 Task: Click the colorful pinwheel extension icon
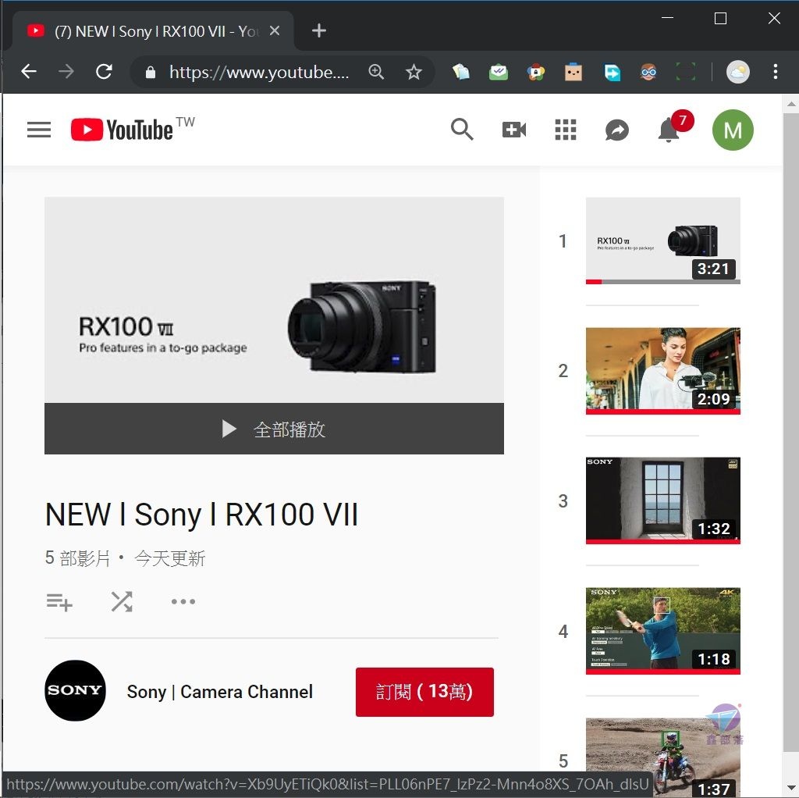pyautogui.click(x=535, y=72)
